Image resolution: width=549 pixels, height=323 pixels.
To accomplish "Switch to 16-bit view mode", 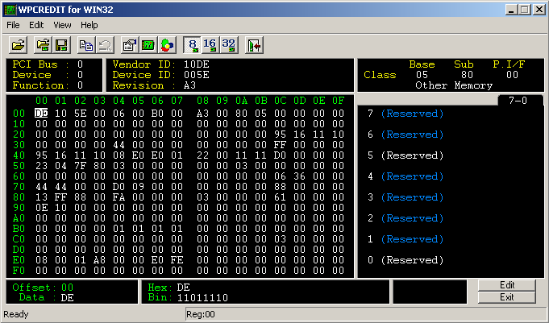I will (x=210, y=45).
